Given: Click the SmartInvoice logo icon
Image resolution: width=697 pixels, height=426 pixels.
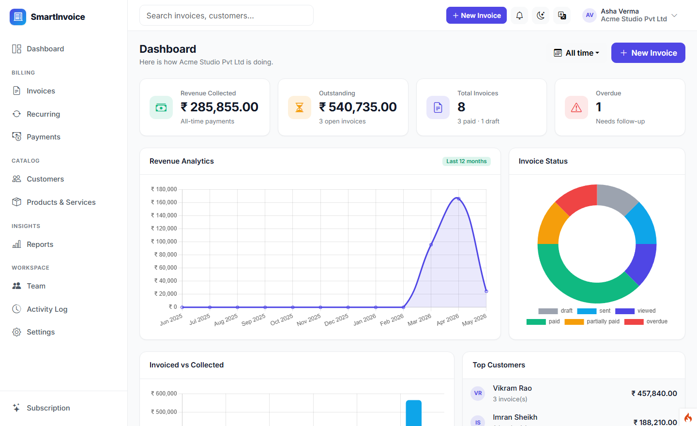Looking at the screenshot, I should click(x=18, y=17).
